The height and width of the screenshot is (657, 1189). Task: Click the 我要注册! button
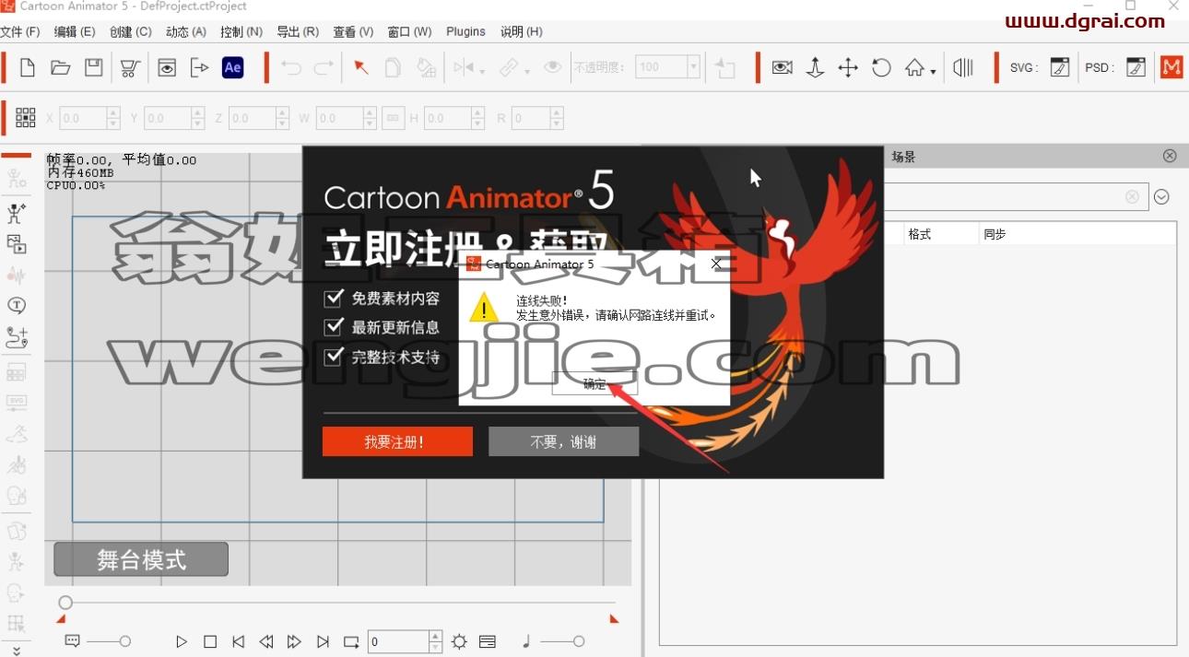397,441
